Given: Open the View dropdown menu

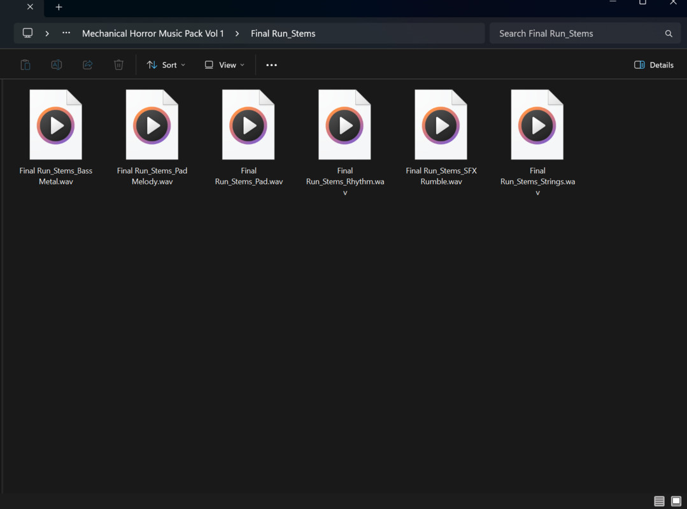Looking at the screenshot, I should (x=225, y=65).
